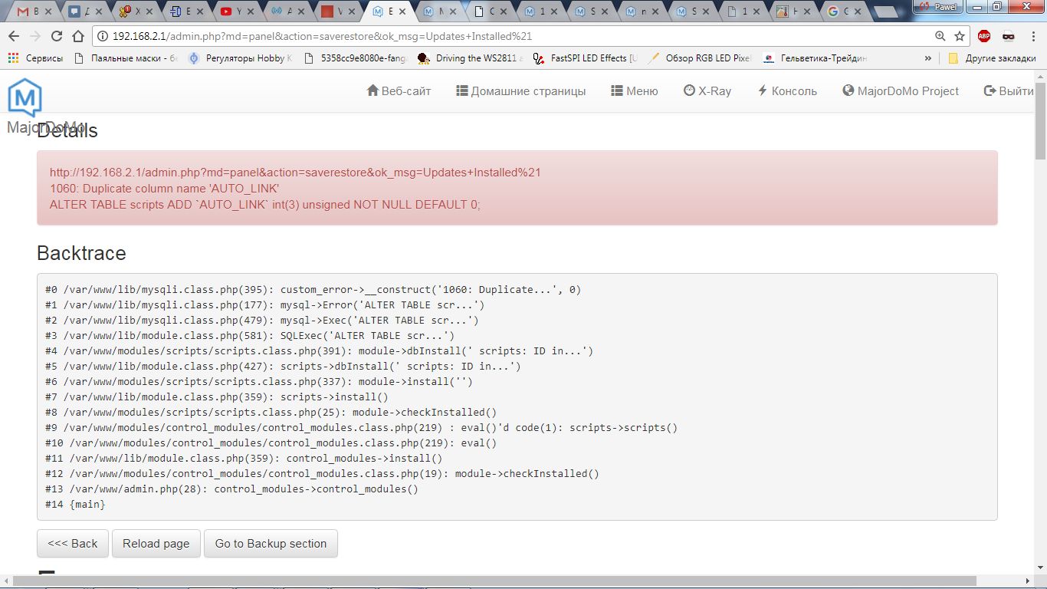Close the Gmail browser tab
The width and height of the screenshot is (1047, 589).
48,12
